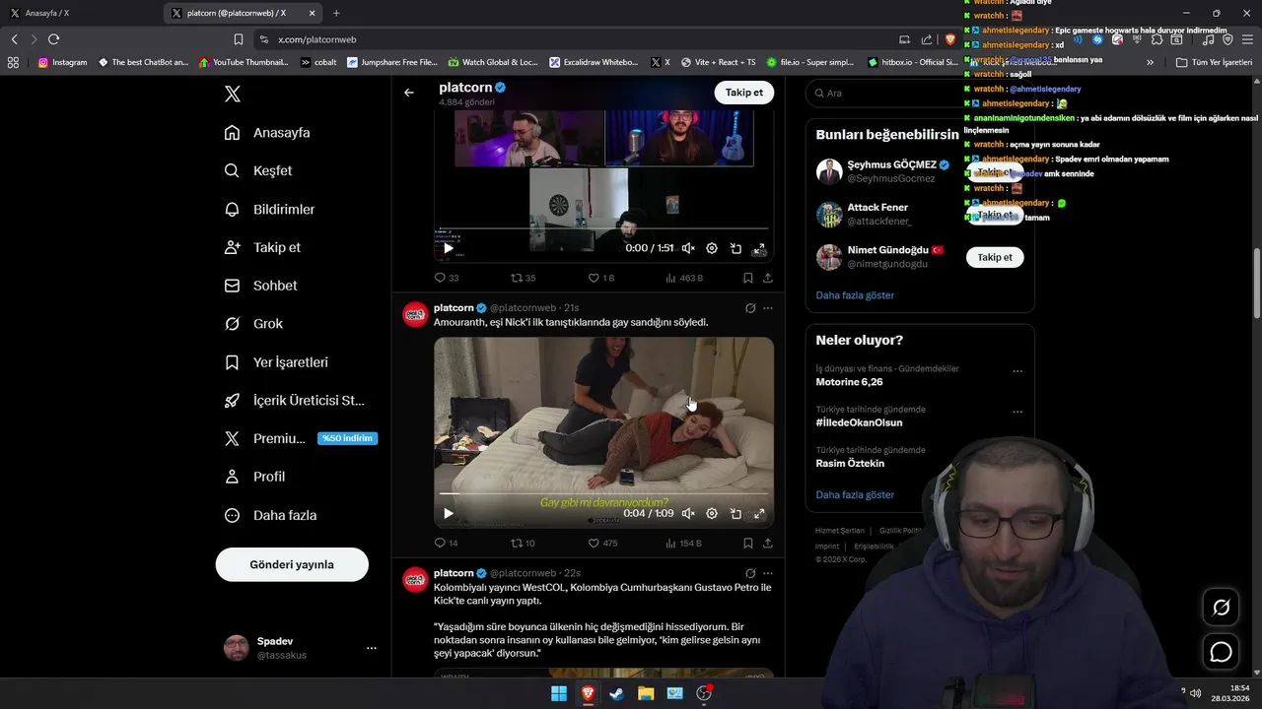Open İçerik Üreticisi Stüdyosu item
Image resolution: width=1262 pixels, height=709 pixels.
294,401
